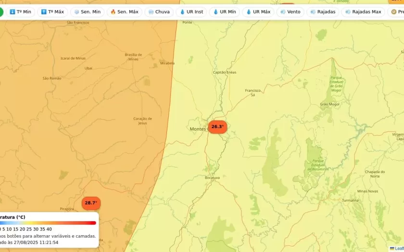The height and width of the screenshot is (252, 404).
Task: Click the Bocaiuva town label on map
Action: click(x=212, y=178)
